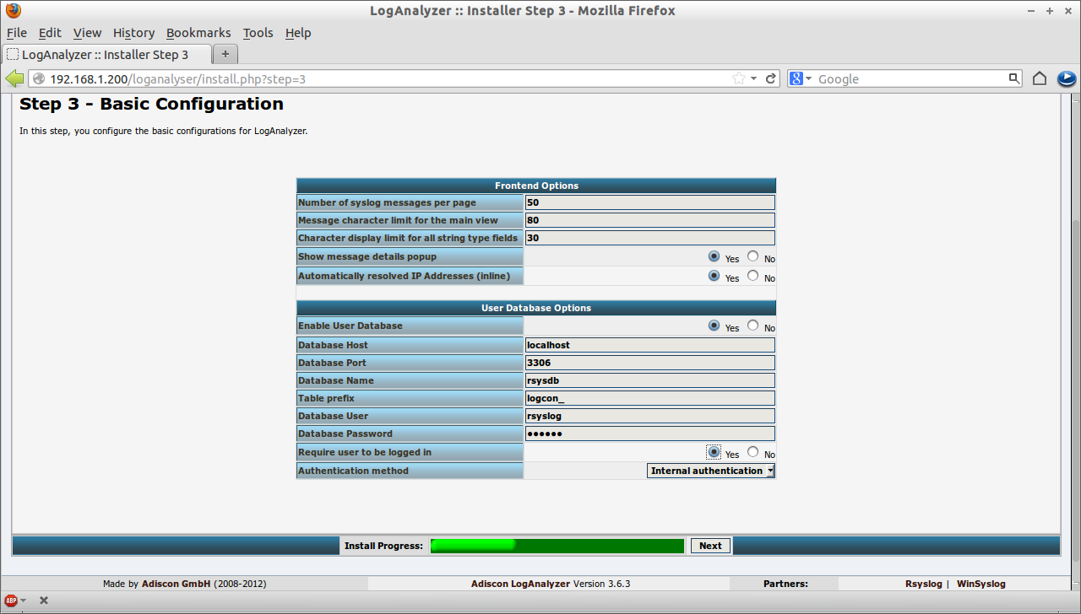1081x614 pixels.
Task: Click the Database Name field
Action: (x=649, y=380)
